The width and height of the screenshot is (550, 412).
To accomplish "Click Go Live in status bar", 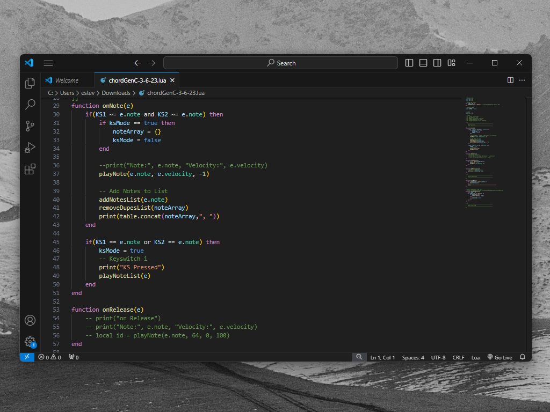I will [x=500, y=357].
